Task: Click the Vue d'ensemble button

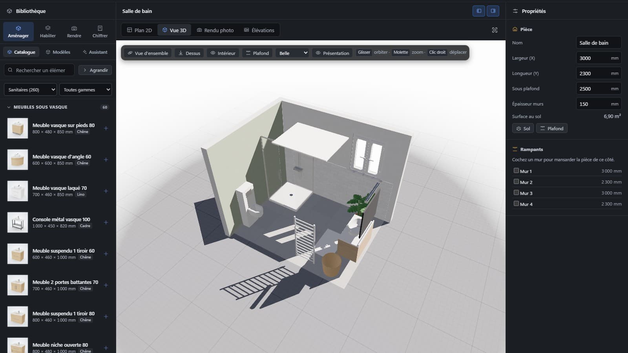Action: point(148,53)
